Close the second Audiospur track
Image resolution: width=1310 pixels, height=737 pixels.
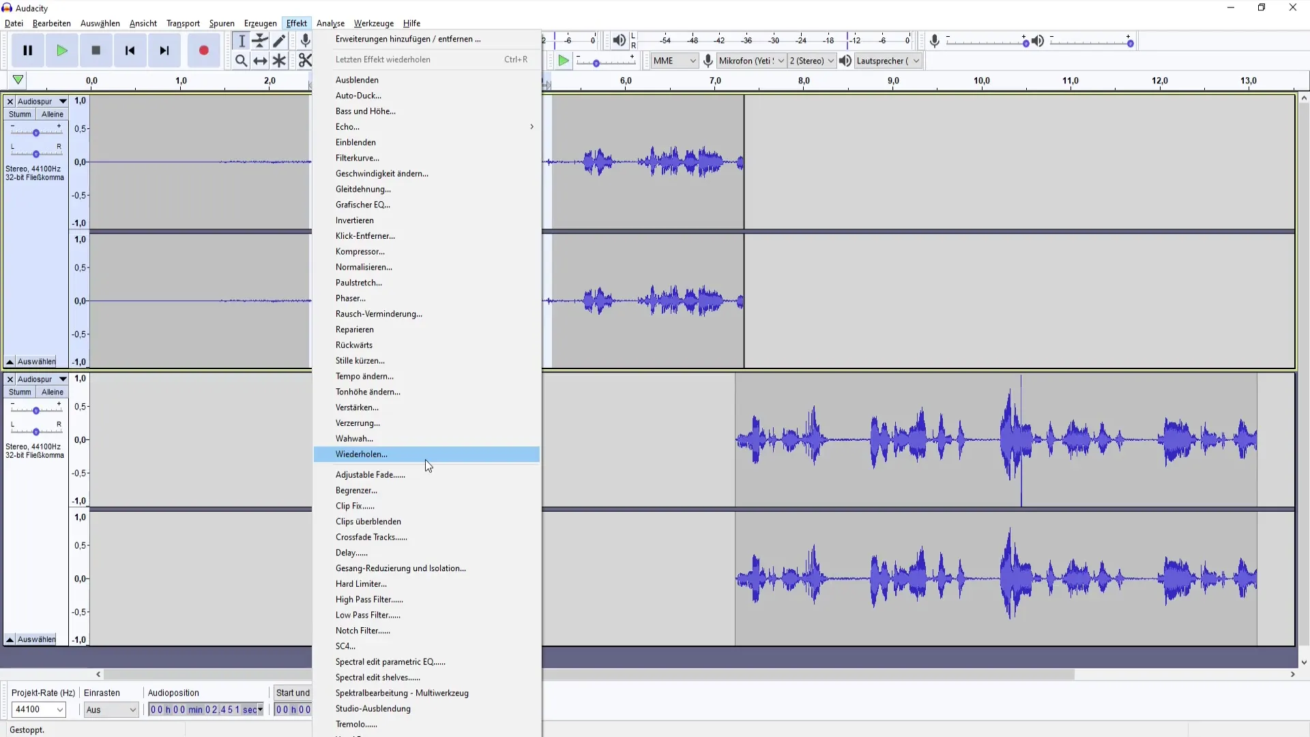point(10,379)
